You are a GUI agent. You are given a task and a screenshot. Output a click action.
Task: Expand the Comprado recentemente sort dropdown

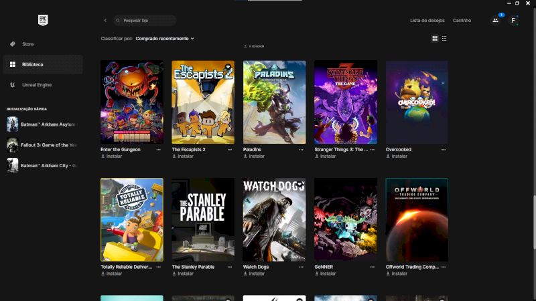click(x=165, y=39)
